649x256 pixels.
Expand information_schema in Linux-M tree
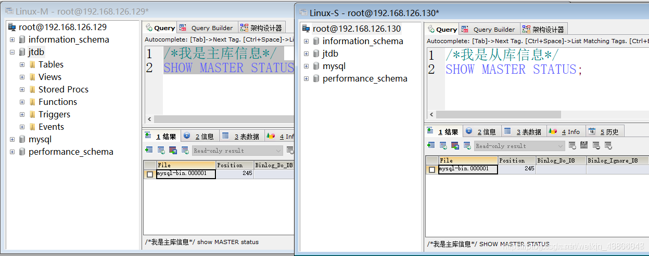[12, 39]
